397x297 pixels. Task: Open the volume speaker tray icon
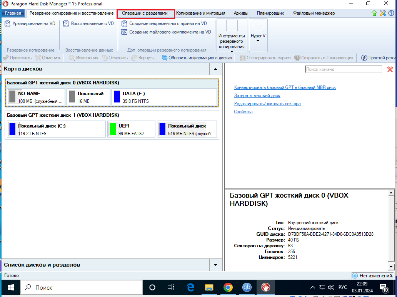[331, 287]
